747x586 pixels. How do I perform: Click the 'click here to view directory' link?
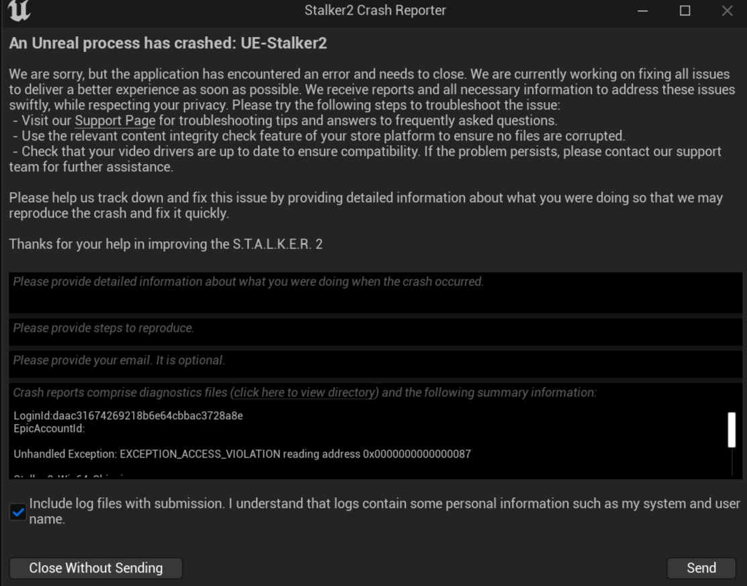click(x=306, y=392)
